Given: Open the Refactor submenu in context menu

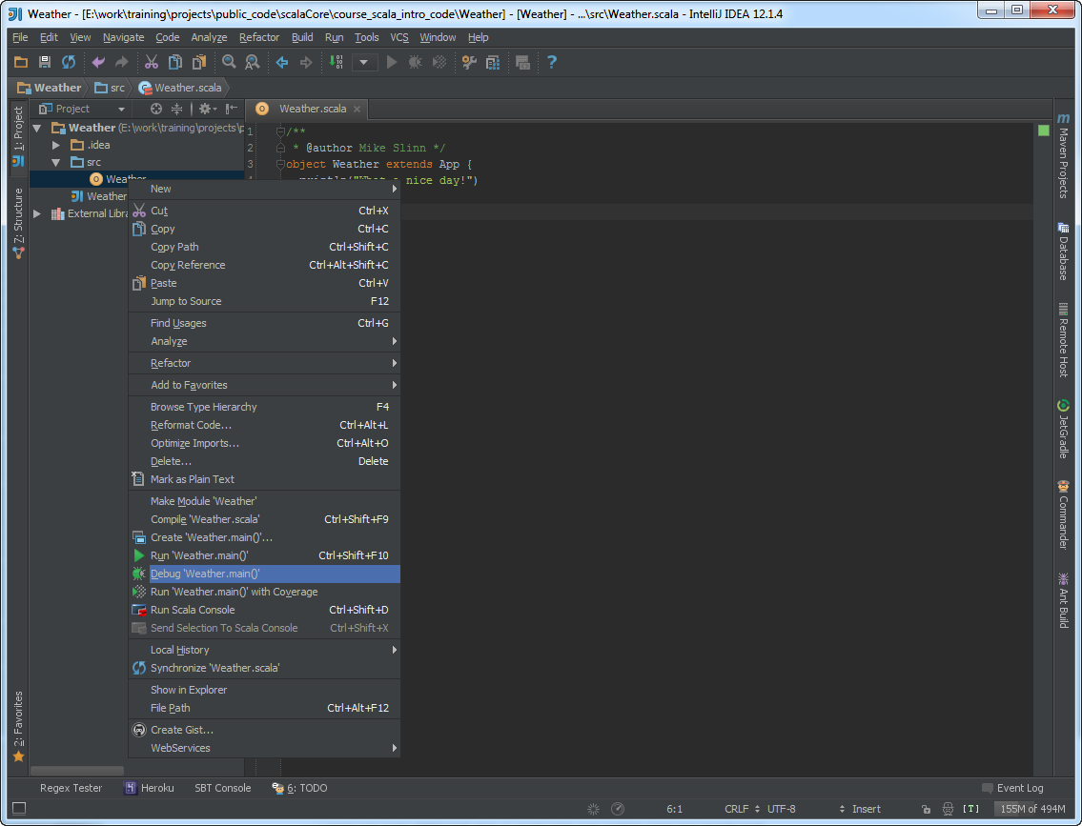Looking at the screenshot, I should click(x=264, y=363).
